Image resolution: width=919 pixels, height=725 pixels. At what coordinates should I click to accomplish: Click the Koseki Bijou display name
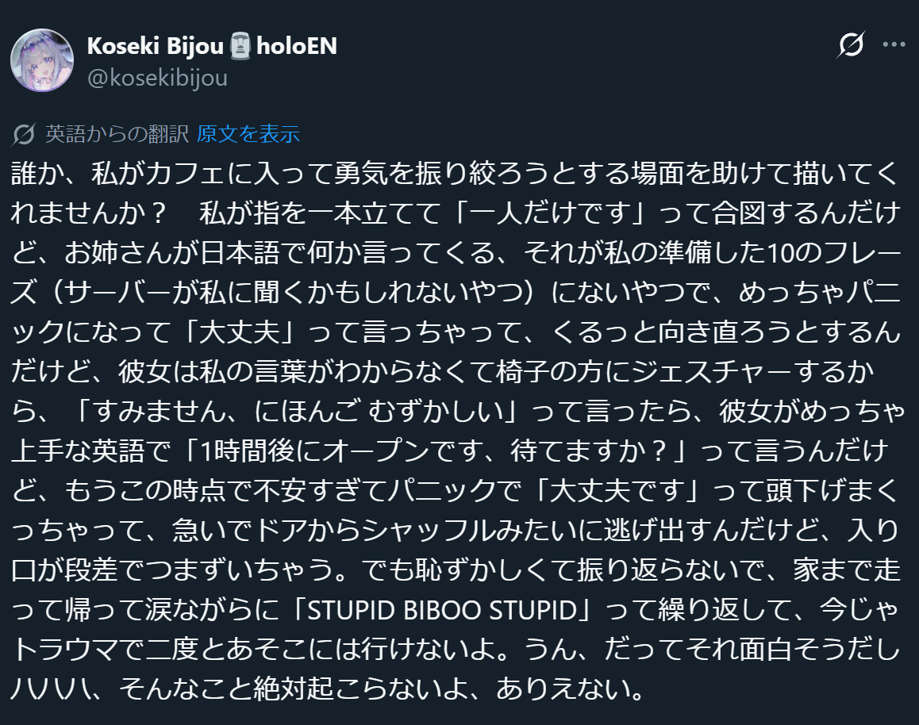(x=156, y=47)
